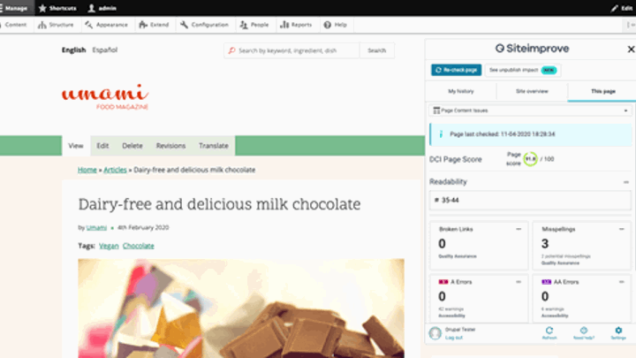Click the Re-check page button
Screen dimensions: 636x358
(457, 70)
